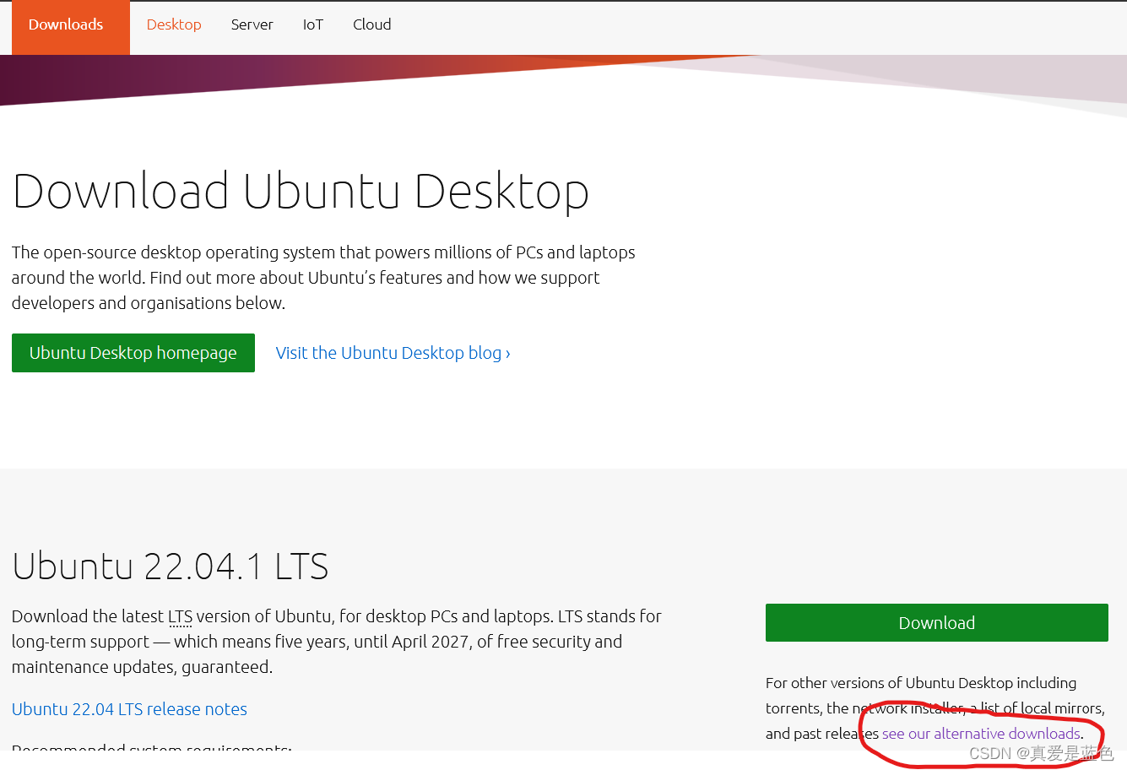Open Ubuntu 22.04 LTS release notes

point(129,709)
